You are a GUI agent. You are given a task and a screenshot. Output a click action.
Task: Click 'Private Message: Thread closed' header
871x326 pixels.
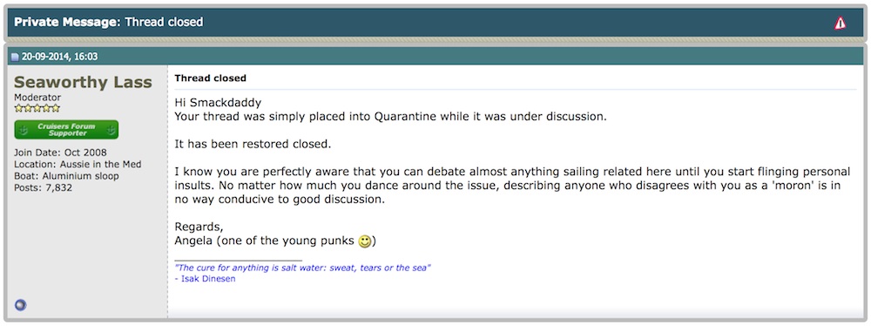click(108, 23)
